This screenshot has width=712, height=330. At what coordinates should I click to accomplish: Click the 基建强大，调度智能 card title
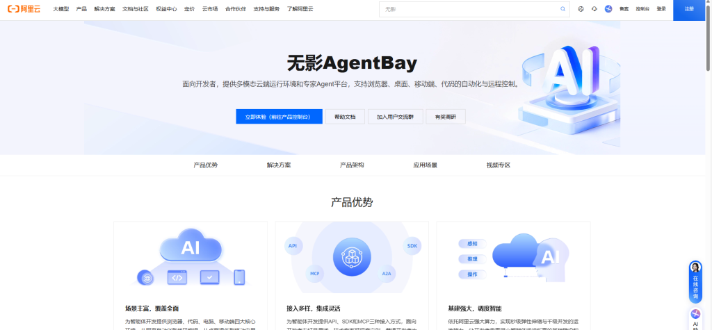474,308
